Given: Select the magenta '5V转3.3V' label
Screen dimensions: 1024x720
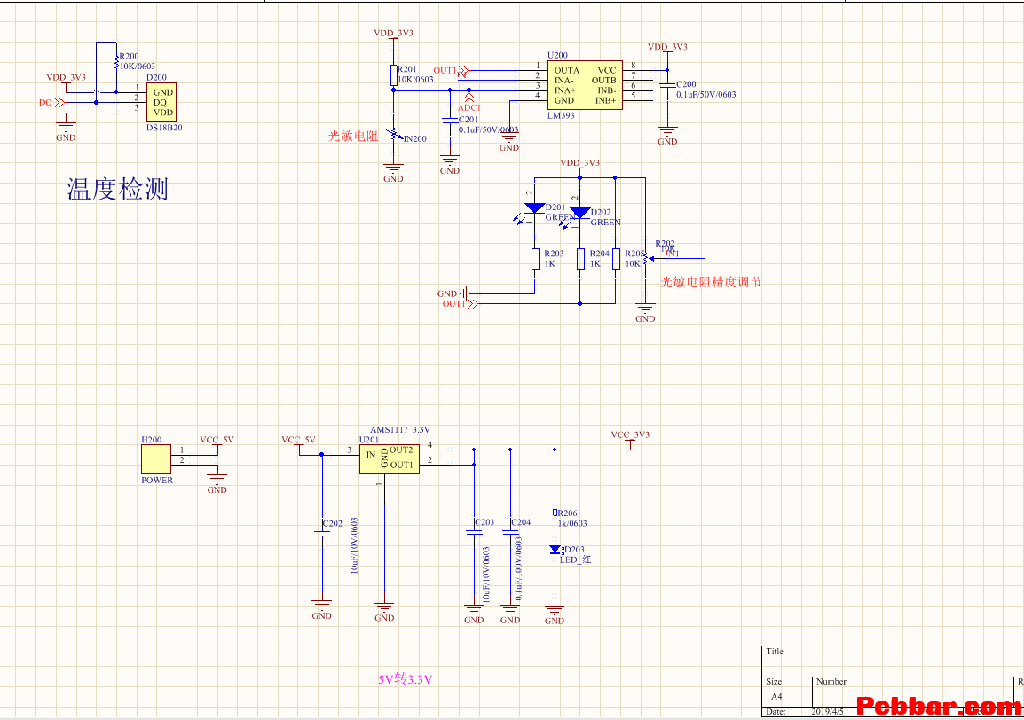Looking at the screenshot, I should (x=405, y=679).
